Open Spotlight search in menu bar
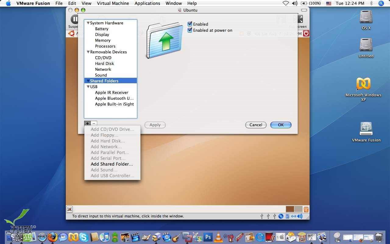The width and height of the screenshot is (390, 244). click(x=381, y=3)
